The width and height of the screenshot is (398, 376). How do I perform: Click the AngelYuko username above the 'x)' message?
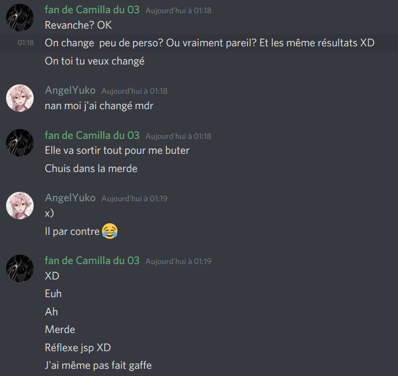tap(70, 198)
